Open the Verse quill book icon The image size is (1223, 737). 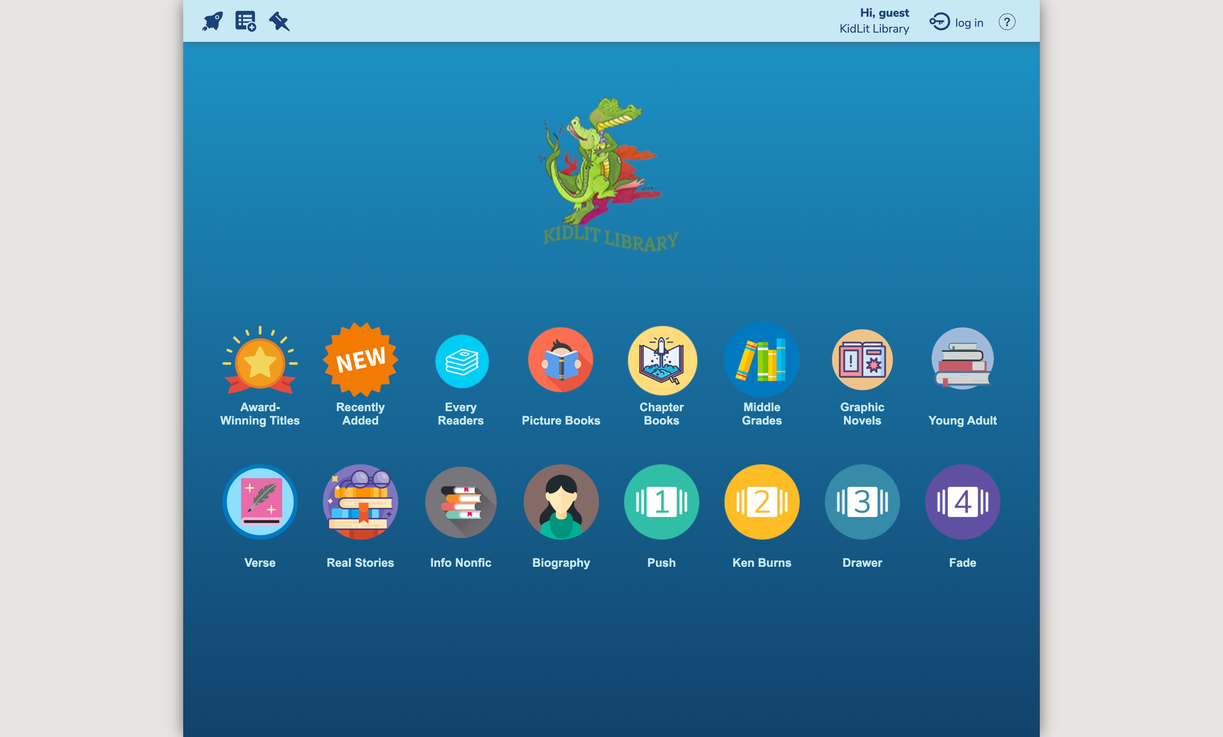point(260,502)
